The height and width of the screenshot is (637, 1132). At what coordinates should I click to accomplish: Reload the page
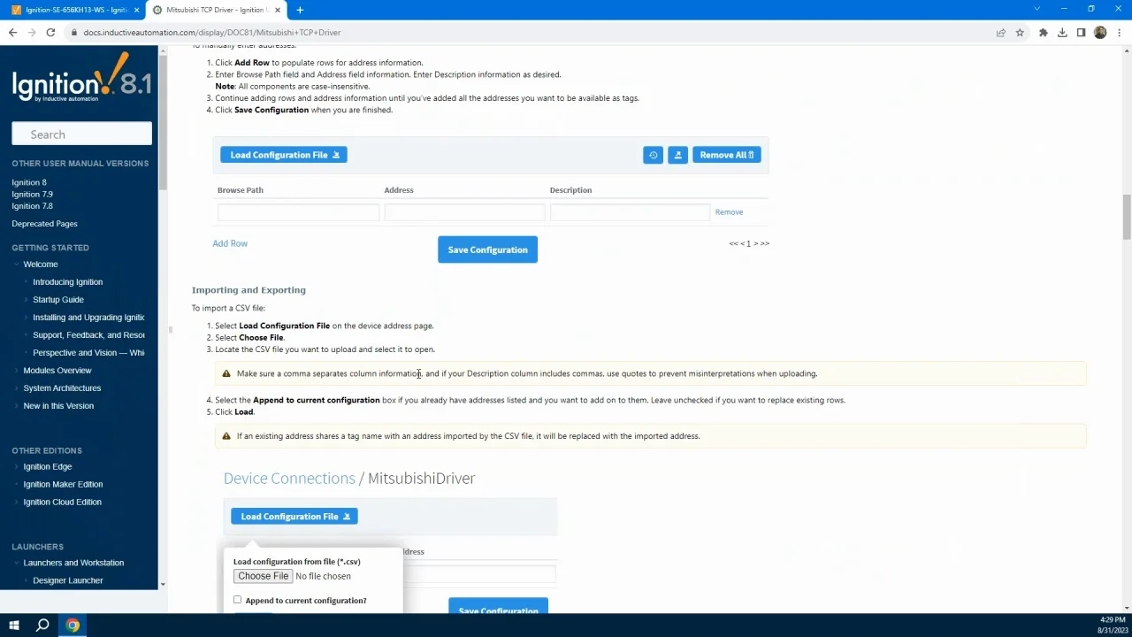point(50,33)
